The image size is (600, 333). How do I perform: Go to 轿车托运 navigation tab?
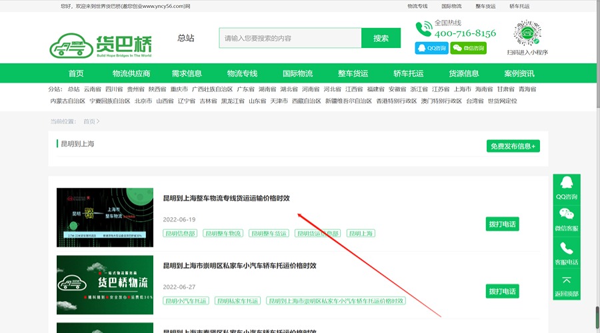tap(409, 73)
